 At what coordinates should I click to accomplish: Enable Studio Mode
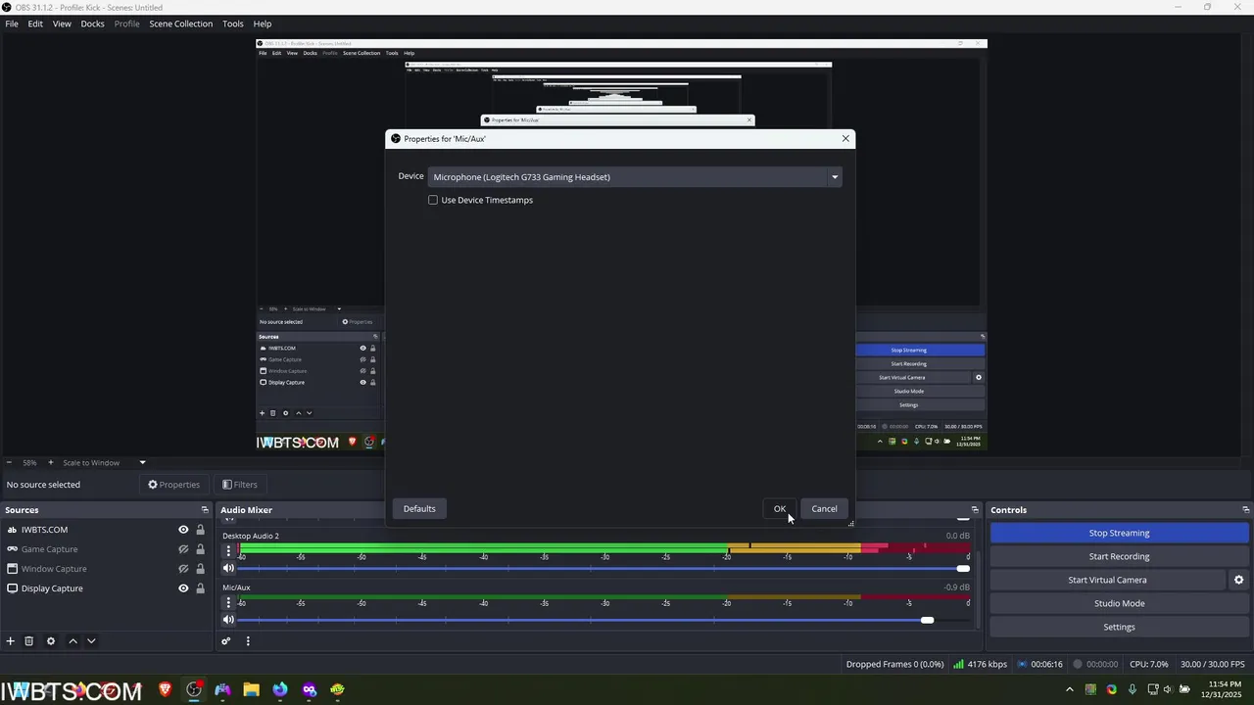tap(1120, 603)
